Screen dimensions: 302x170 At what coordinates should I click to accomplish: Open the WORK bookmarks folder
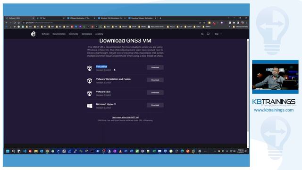[142, 27]
